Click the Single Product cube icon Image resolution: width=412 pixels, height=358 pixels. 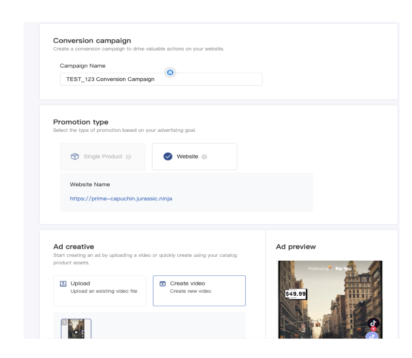pos(75,157)
